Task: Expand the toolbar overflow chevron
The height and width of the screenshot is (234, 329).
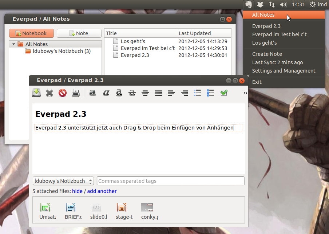Action: [246, 93]
